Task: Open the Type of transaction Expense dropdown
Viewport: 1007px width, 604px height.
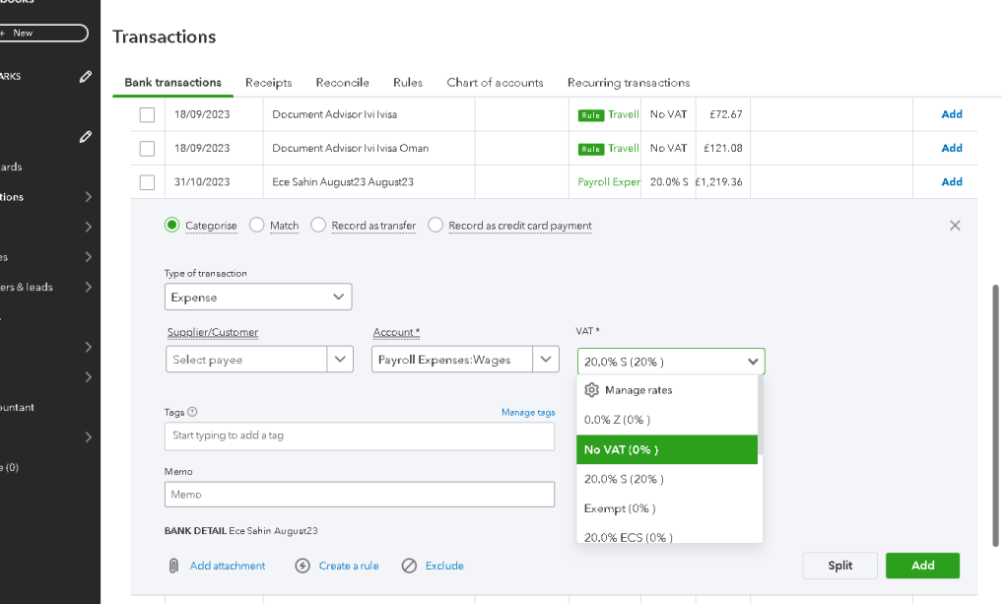Action: click(x=258, y=297)
